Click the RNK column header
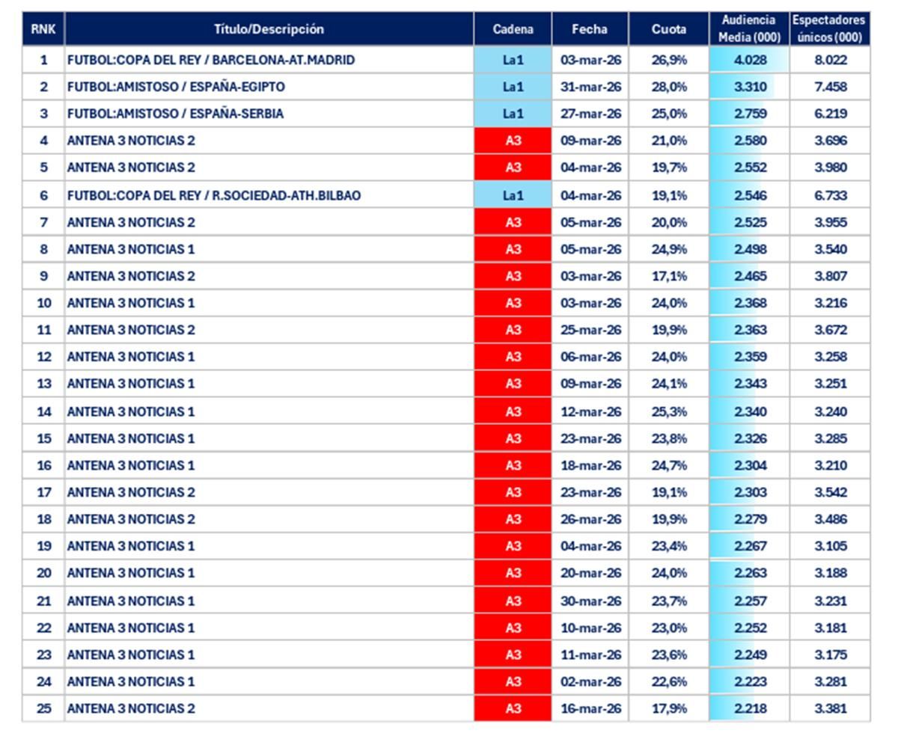 (x=43, y=29)
